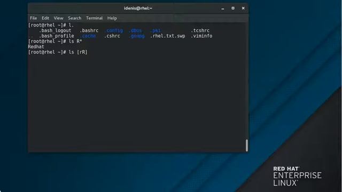Click the .viminfo file name
The image size is (342, 192).
pyautogui.click(x=201, y=36)
